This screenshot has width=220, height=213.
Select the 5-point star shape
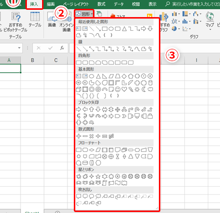click(98, 176)
